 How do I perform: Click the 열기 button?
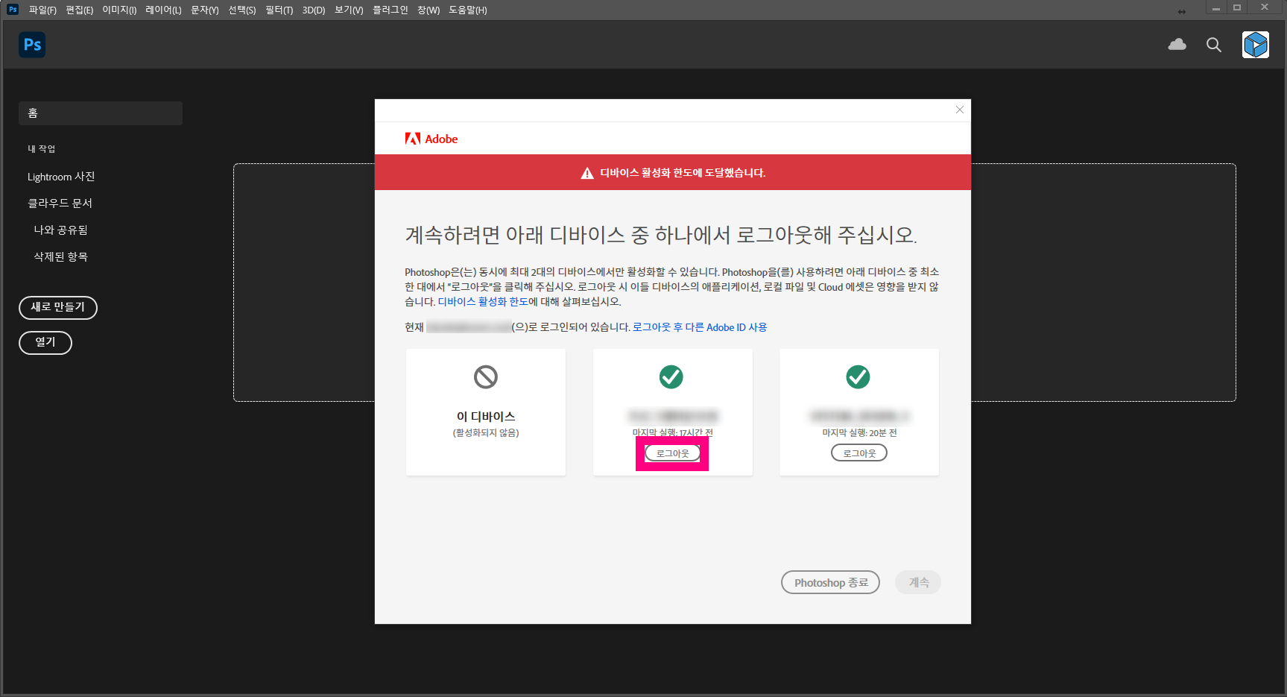tap(45, 342)
